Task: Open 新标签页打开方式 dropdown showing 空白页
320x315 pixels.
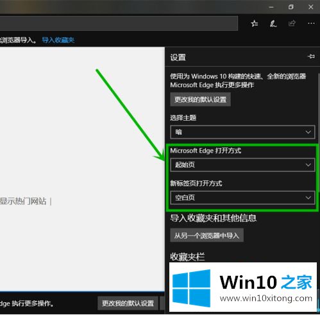Action: pos(242,198)
